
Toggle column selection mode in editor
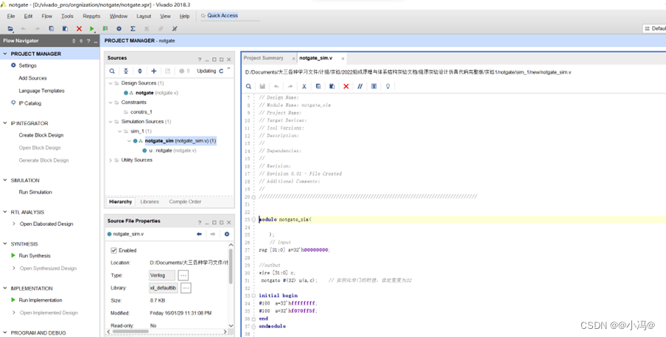(374, 86)
